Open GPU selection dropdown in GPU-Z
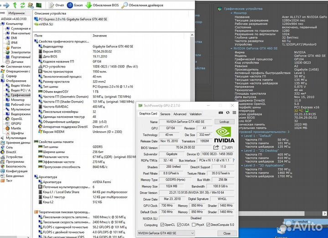The image size is (328, 238). pos(166,233)
